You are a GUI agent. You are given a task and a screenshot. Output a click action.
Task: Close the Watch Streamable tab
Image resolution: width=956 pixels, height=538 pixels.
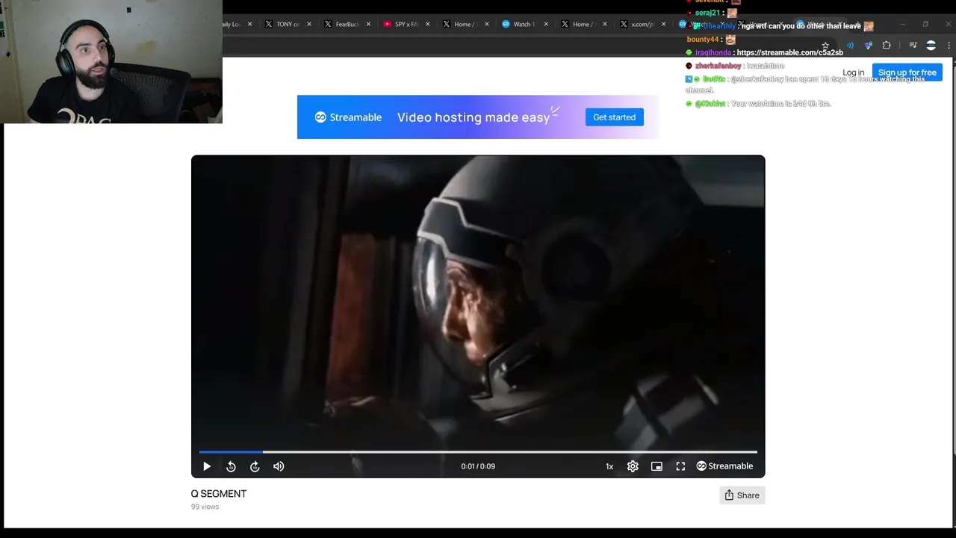pyautogui.click(x=546, y=24)
